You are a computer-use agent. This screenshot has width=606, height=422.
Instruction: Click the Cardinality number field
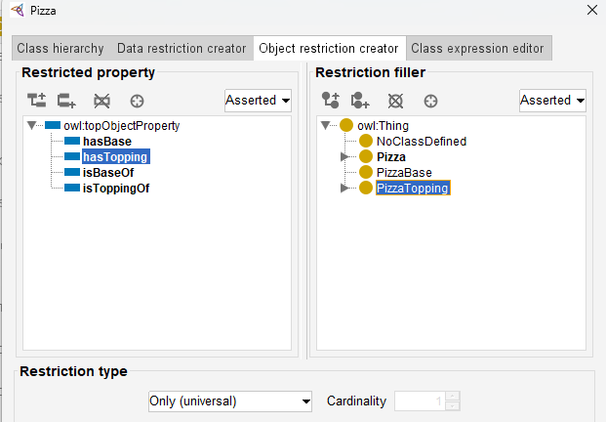click(420, 401)
